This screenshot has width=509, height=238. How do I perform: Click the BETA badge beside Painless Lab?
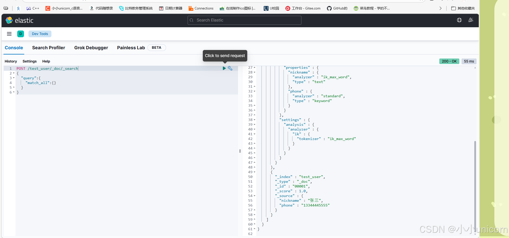tap(157, 48)
